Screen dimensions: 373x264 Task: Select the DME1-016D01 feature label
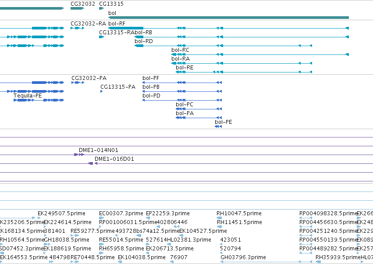[114, 159]
